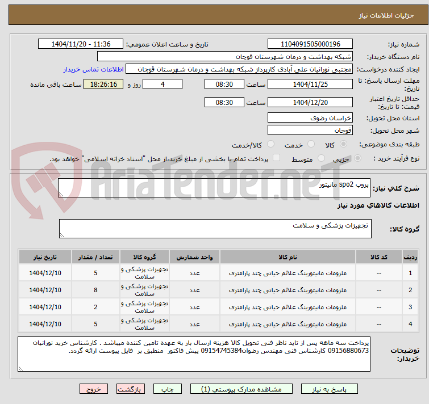Click the بازگشت back button
429x404 pixels.
(131, 389)
